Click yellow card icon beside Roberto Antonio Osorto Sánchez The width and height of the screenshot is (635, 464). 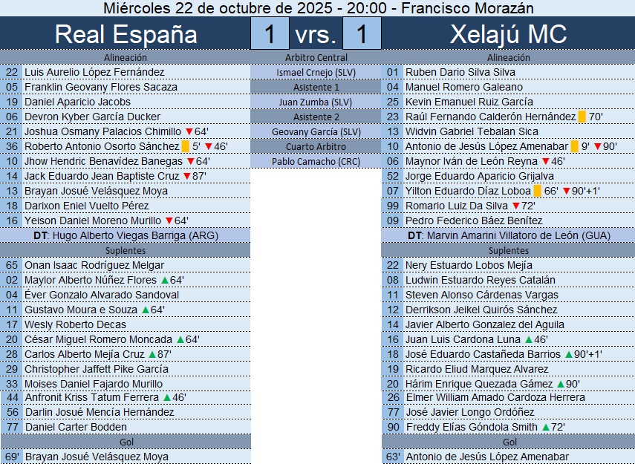(186, 146)
